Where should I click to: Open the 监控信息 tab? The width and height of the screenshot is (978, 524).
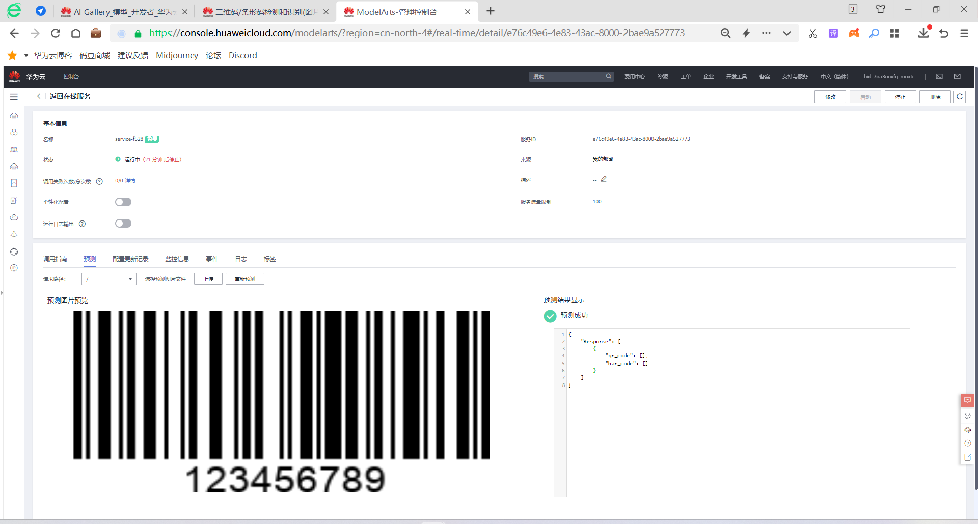[177, 259]
